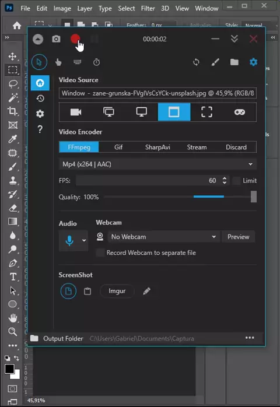The height and width of the screenshot is (407, 280).
Task: Select the Gif encoder tab
Action: 118,147
